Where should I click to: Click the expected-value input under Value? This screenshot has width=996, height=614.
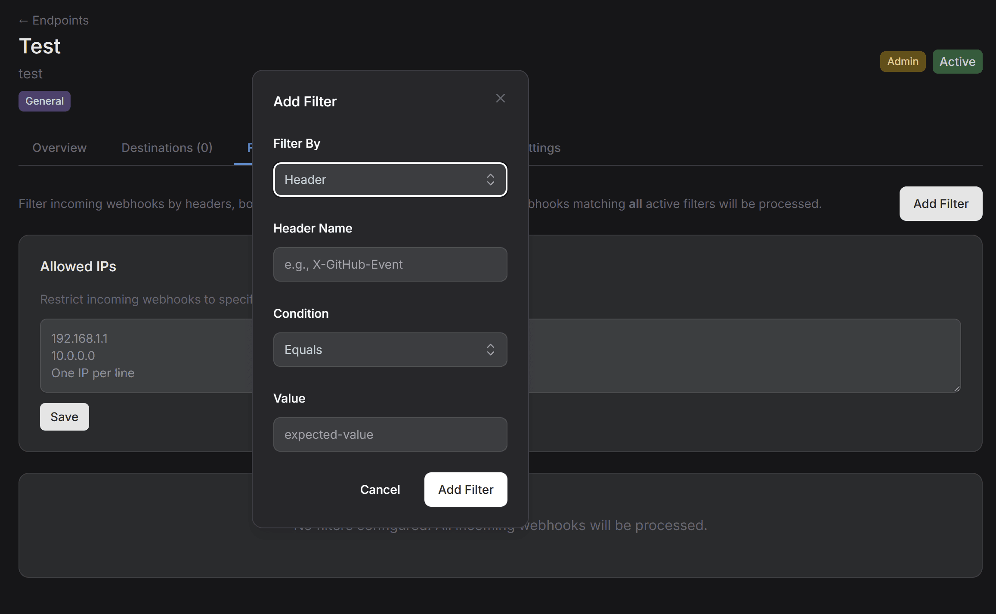390,434
